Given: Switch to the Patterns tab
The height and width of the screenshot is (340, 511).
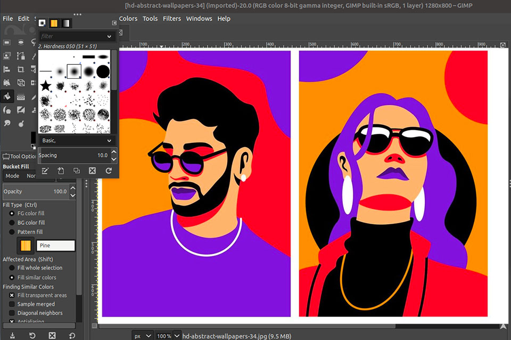Looking at the screenshot, I should click(x=54, y=23).
